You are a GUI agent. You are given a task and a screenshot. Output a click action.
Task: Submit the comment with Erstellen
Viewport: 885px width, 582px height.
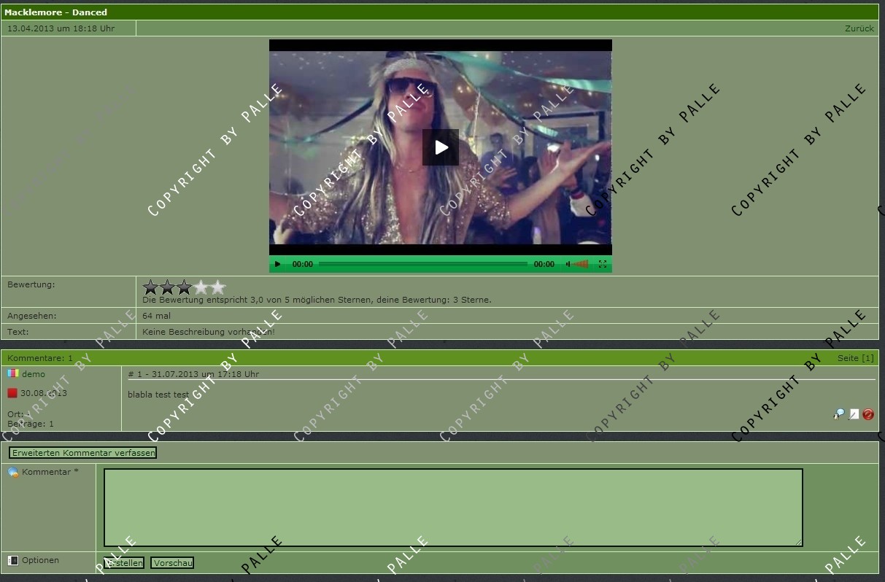pos(124,563)
